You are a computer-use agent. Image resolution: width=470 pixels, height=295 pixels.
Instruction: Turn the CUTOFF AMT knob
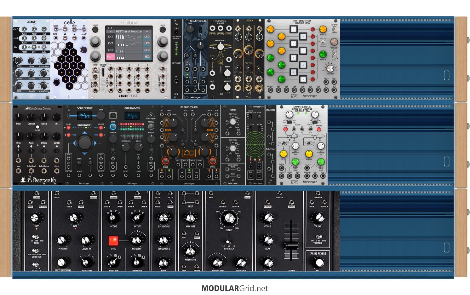coord(87,240)
